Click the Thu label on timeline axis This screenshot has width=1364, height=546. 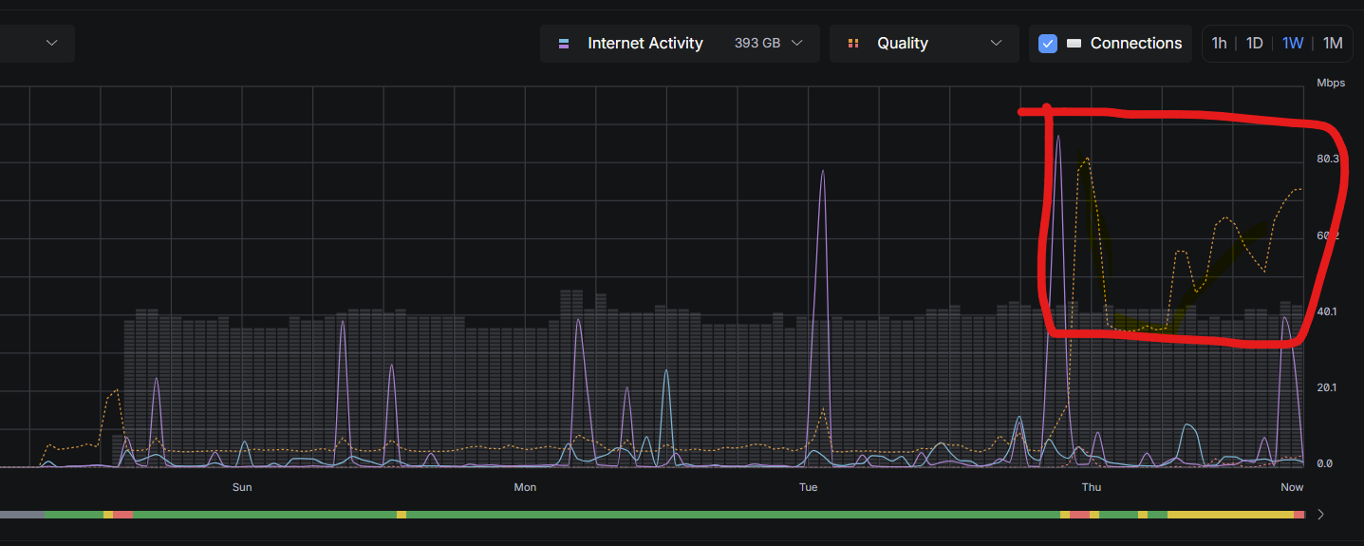click(x=1092, y=487)
